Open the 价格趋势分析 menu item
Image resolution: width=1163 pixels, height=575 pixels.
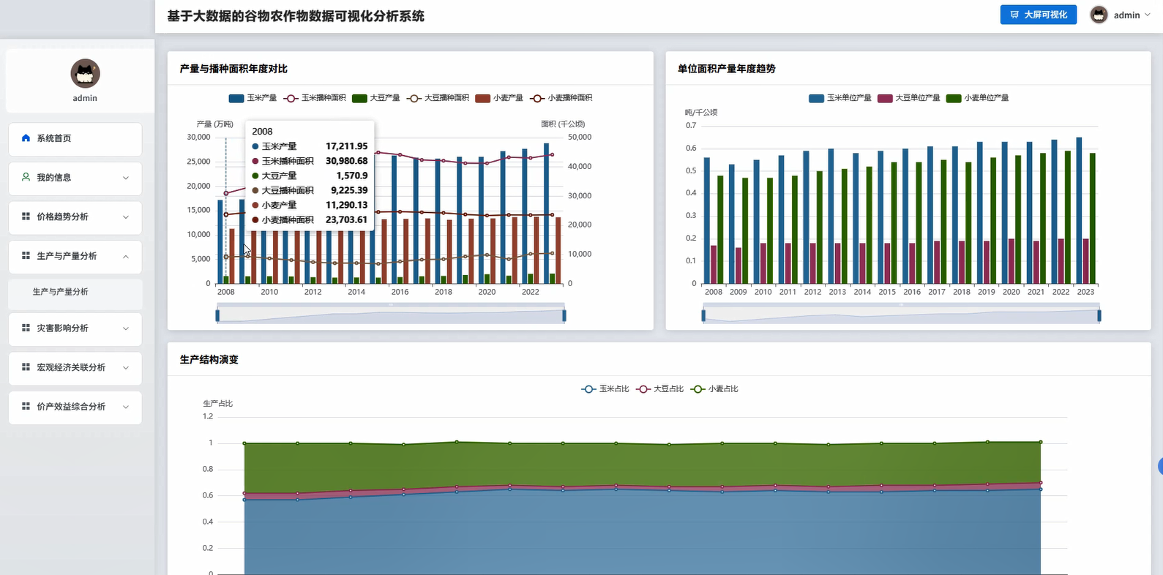(75, 217)
